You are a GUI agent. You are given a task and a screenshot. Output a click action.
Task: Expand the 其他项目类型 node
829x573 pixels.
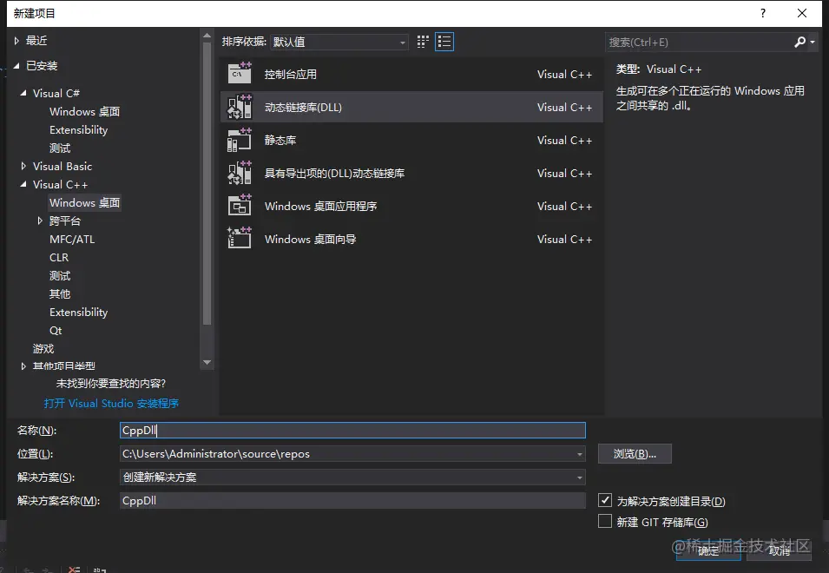[x=23, y=366]
